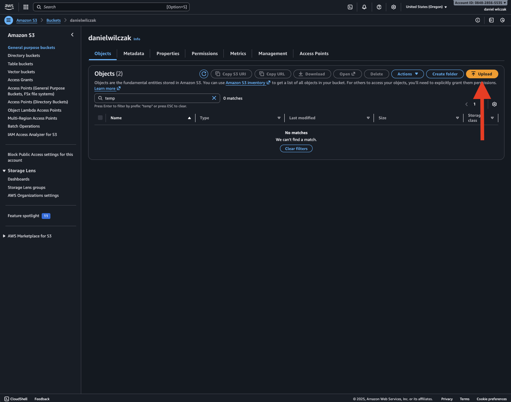Clear the 'temp' search text with X
Viewport: 511px width, 402px height.
tap(214, 98)
